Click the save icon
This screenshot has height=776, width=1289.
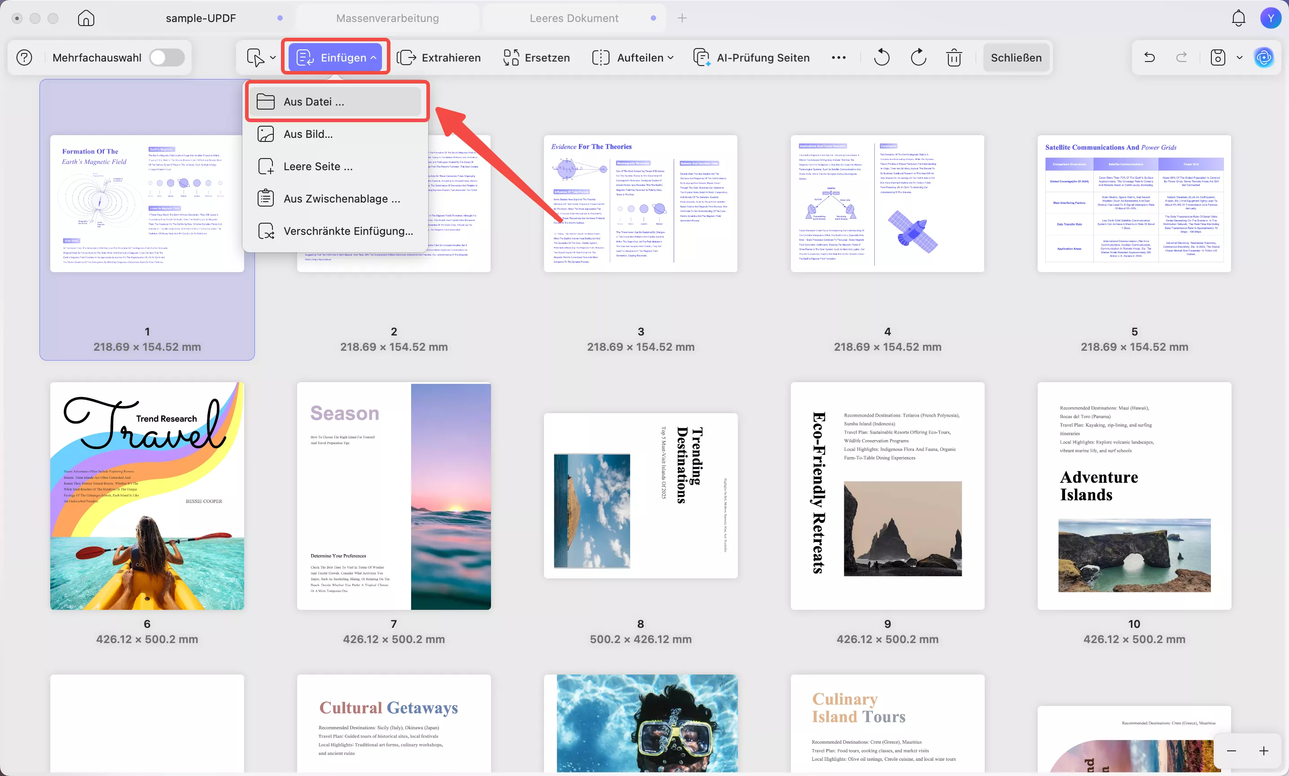click(1218, 57)
